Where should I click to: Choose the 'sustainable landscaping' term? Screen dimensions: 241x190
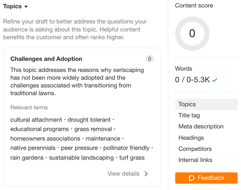pyautogui.click(x=81, y=157)
